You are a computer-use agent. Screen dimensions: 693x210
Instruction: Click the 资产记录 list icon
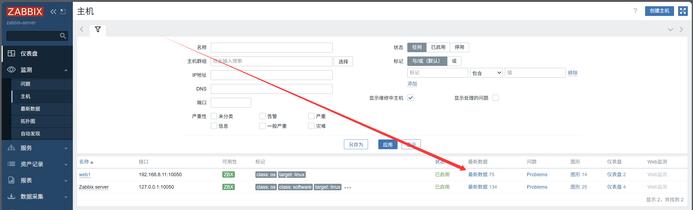(11, 164)
